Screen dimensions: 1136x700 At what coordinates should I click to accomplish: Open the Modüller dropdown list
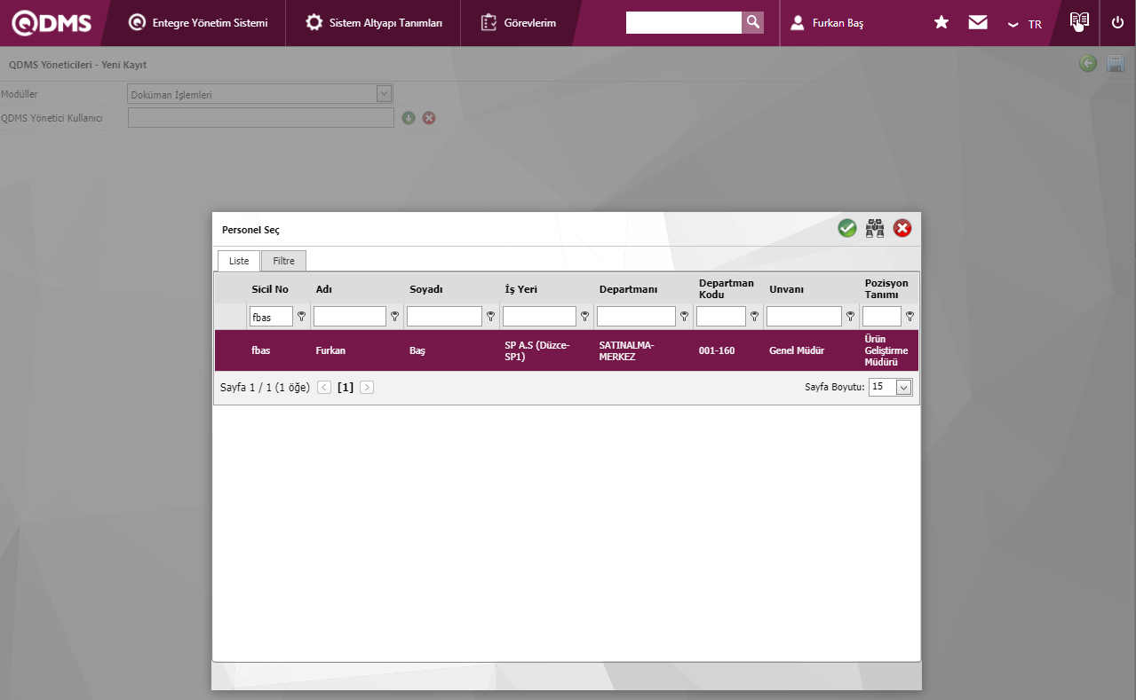(384, 94)
